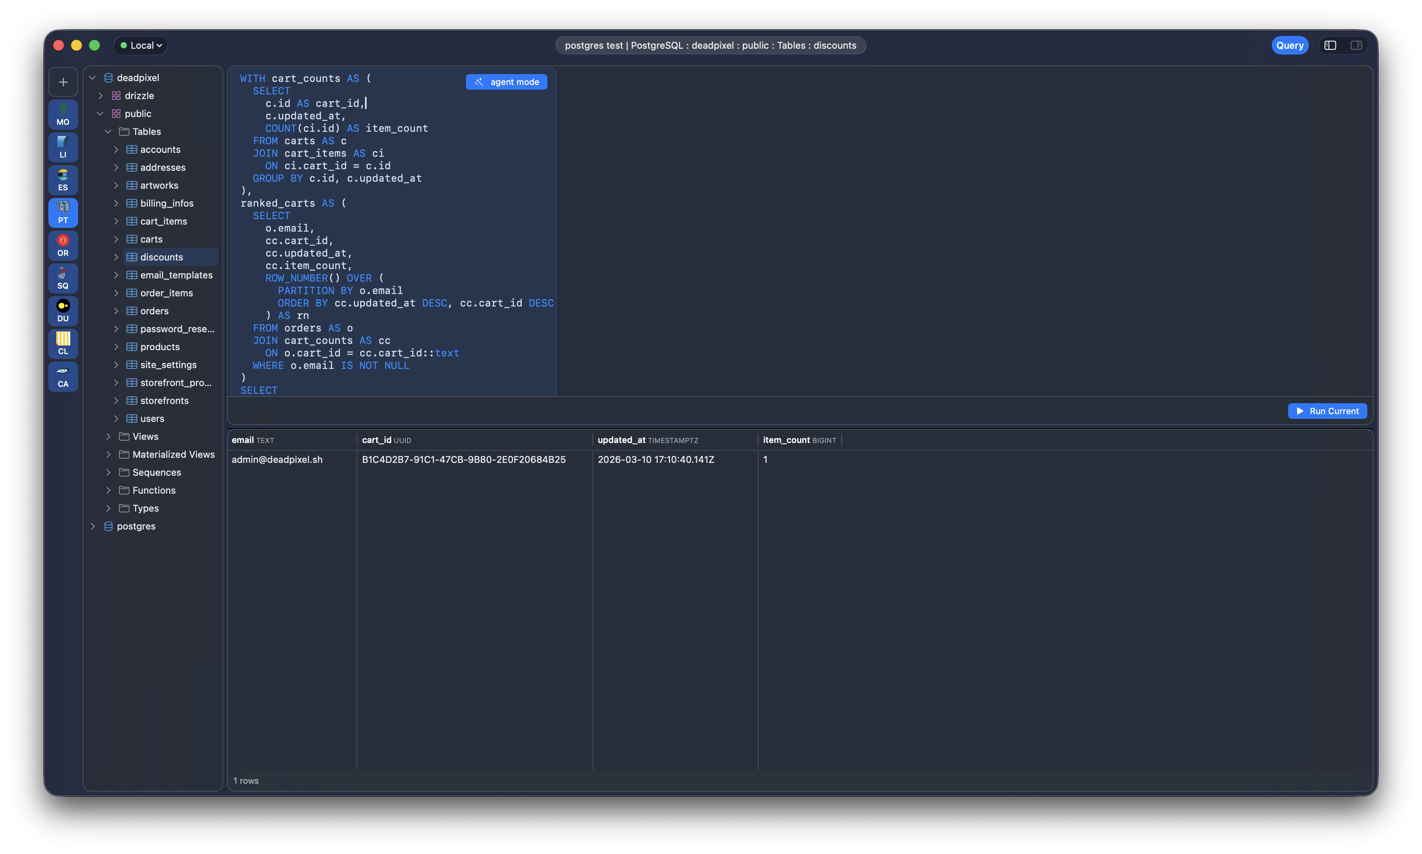
Task: Click the products table icon
Action: [132, 347]
